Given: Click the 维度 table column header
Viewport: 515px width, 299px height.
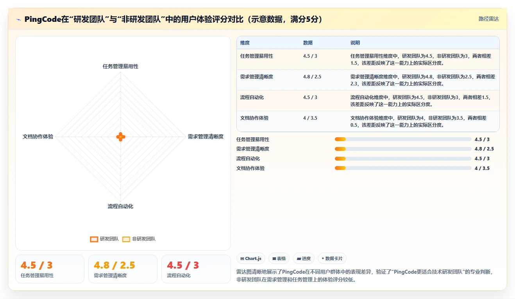Looking at the screenshot, I should coord(245,43).
